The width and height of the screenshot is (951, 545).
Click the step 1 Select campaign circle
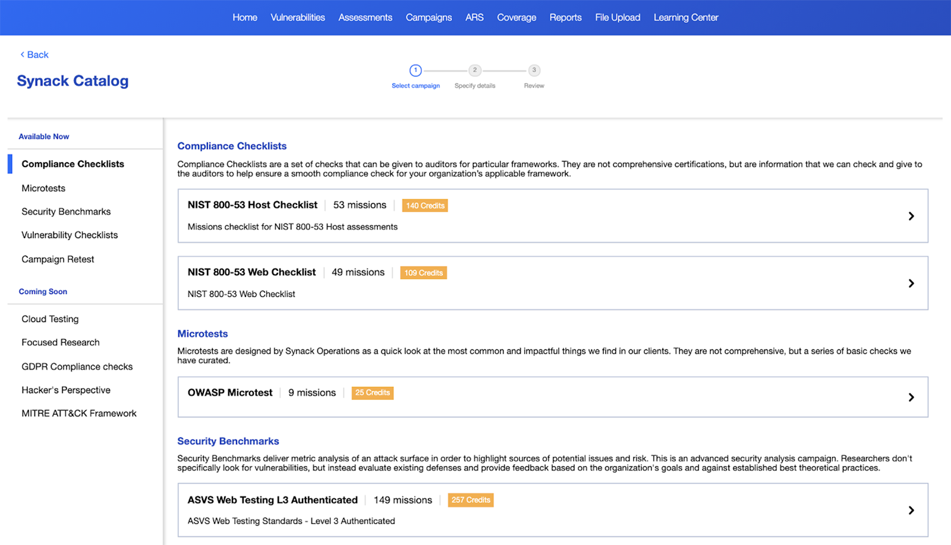(415, 70)
